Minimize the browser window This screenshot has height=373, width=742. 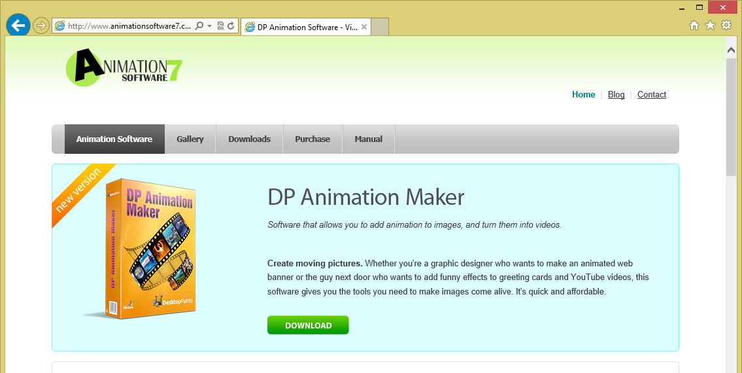coord(681,8)
